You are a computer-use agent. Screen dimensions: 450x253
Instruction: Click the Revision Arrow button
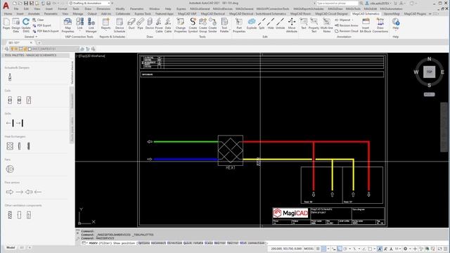(x=346, y=25)
